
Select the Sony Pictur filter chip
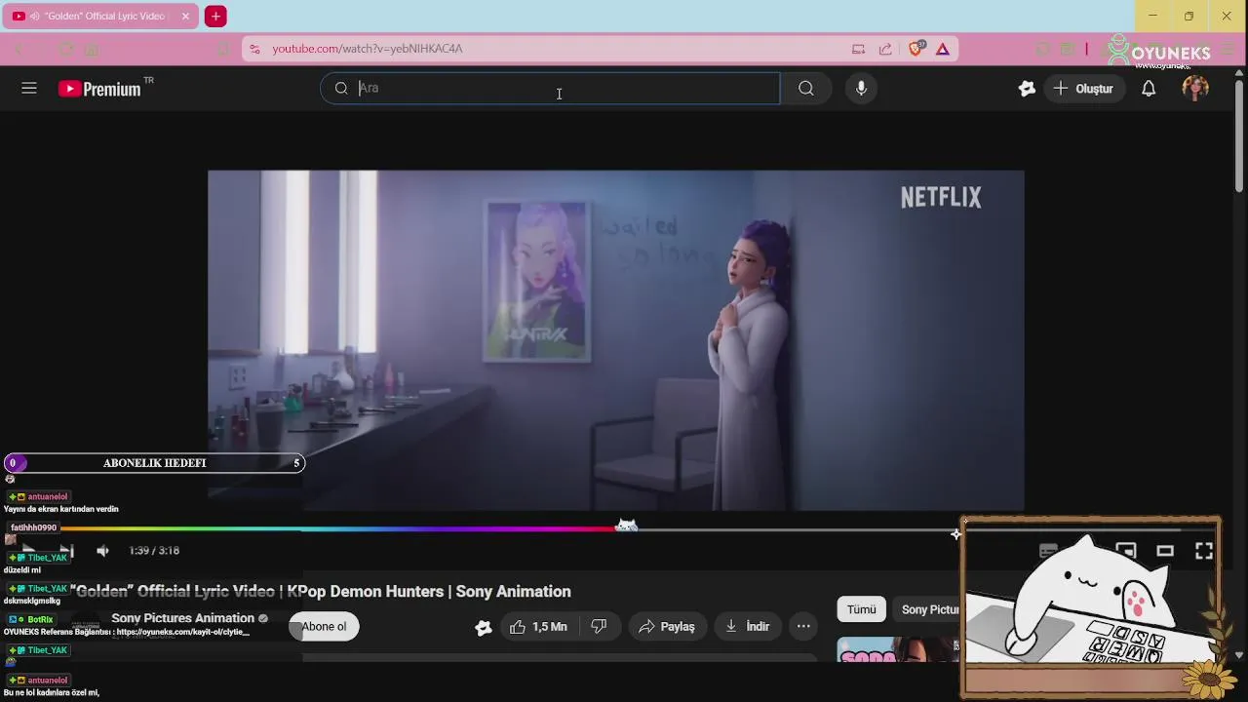[929, 609]
